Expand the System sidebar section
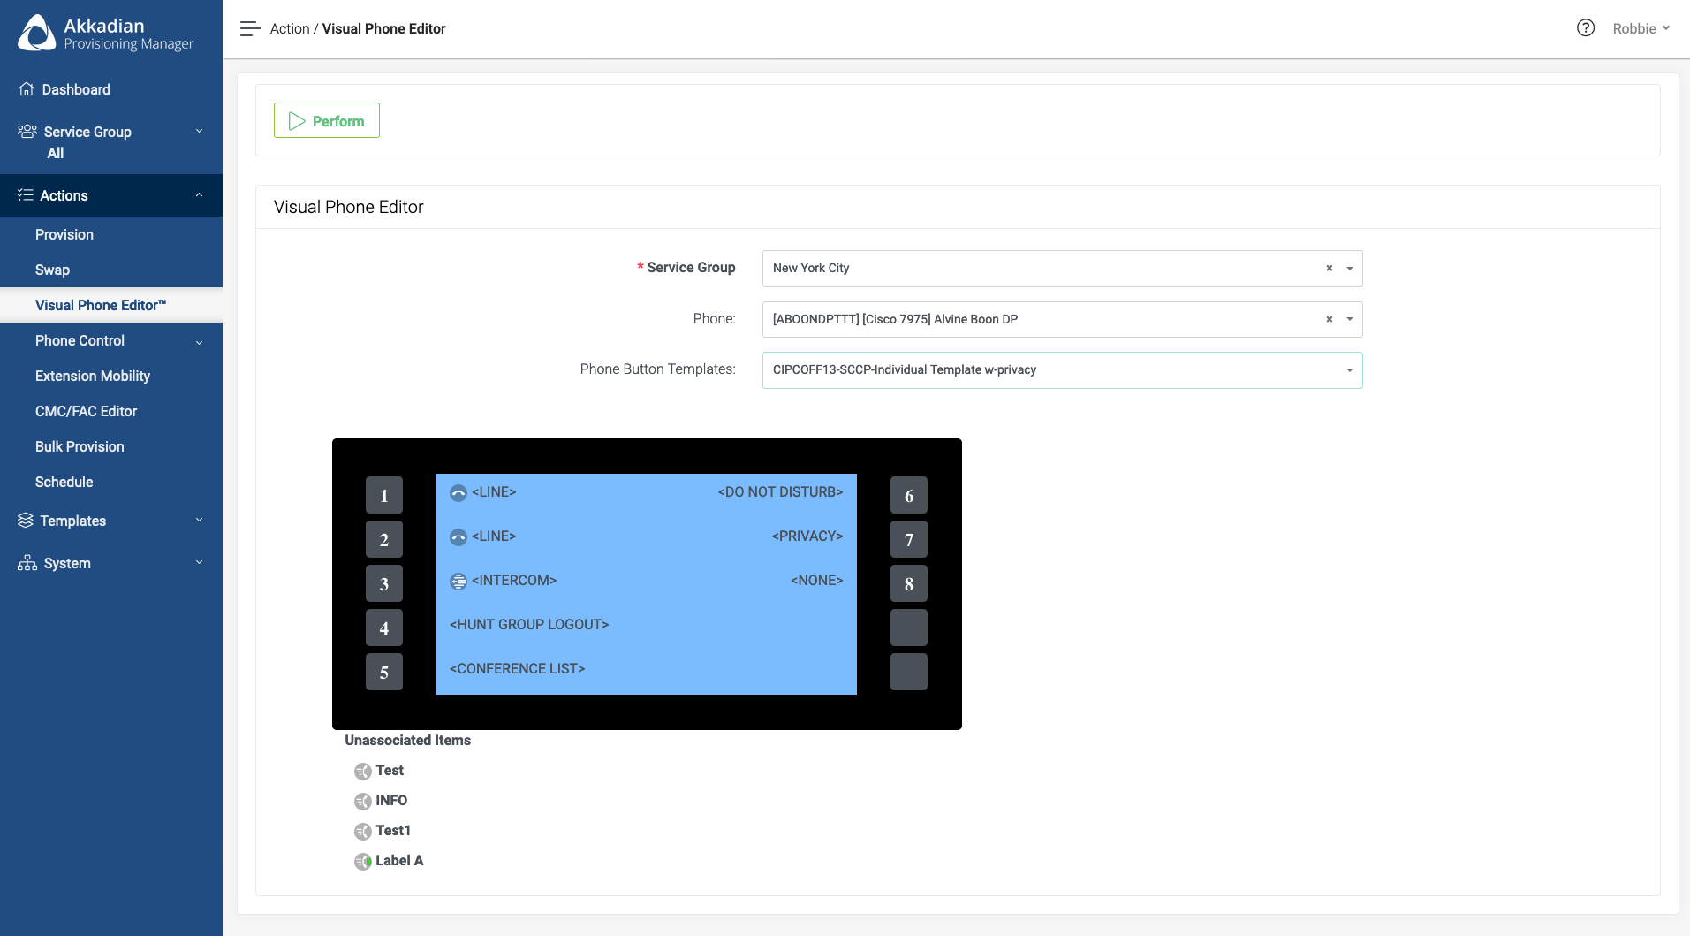The image size is (1690, 936). point(111,563)
